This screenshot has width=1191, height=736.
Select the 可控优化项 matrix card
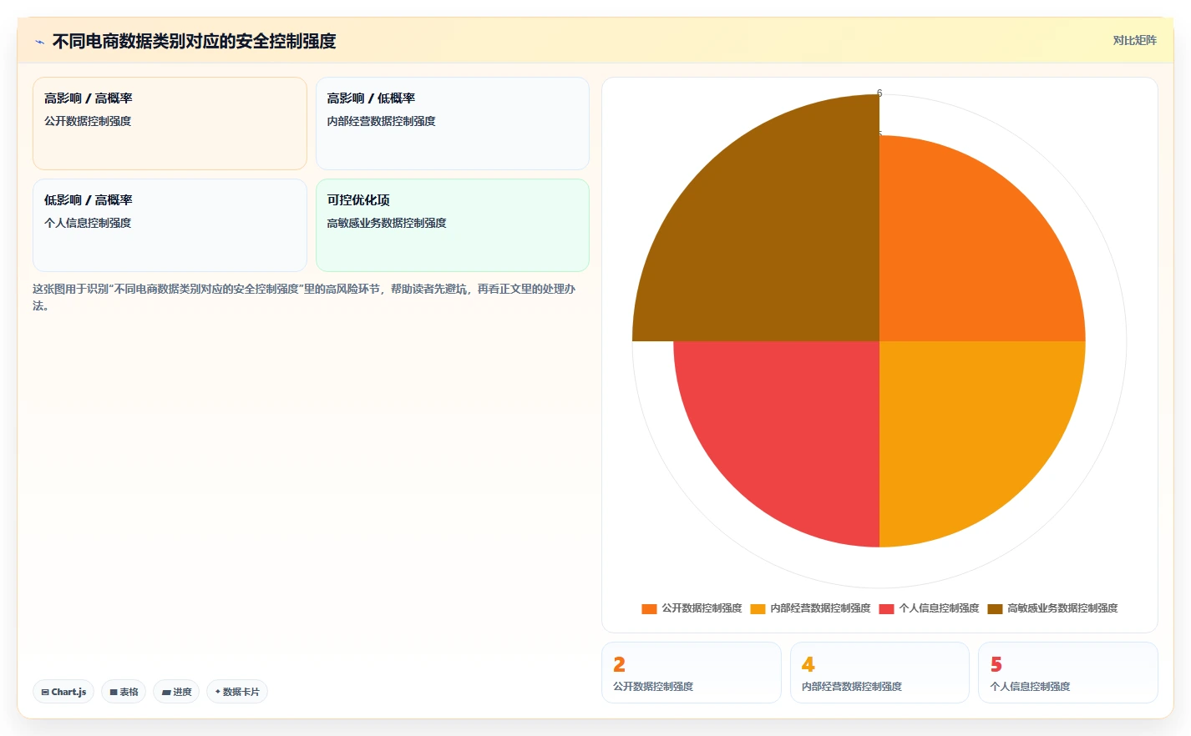tap(453, 225)
